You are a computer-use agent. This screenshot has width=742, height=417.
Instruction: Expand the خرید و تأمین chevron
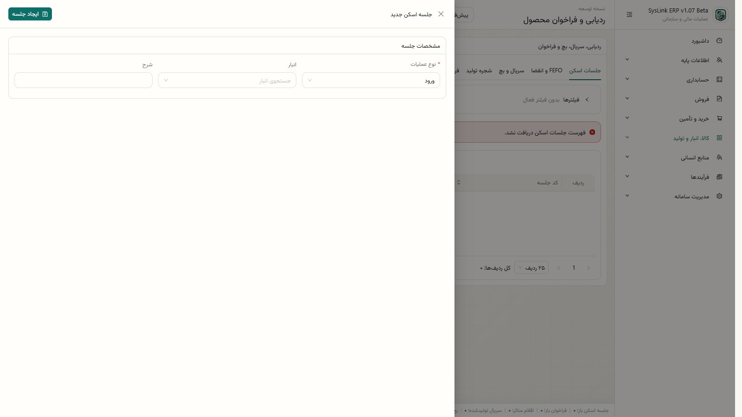click(627, 118)
